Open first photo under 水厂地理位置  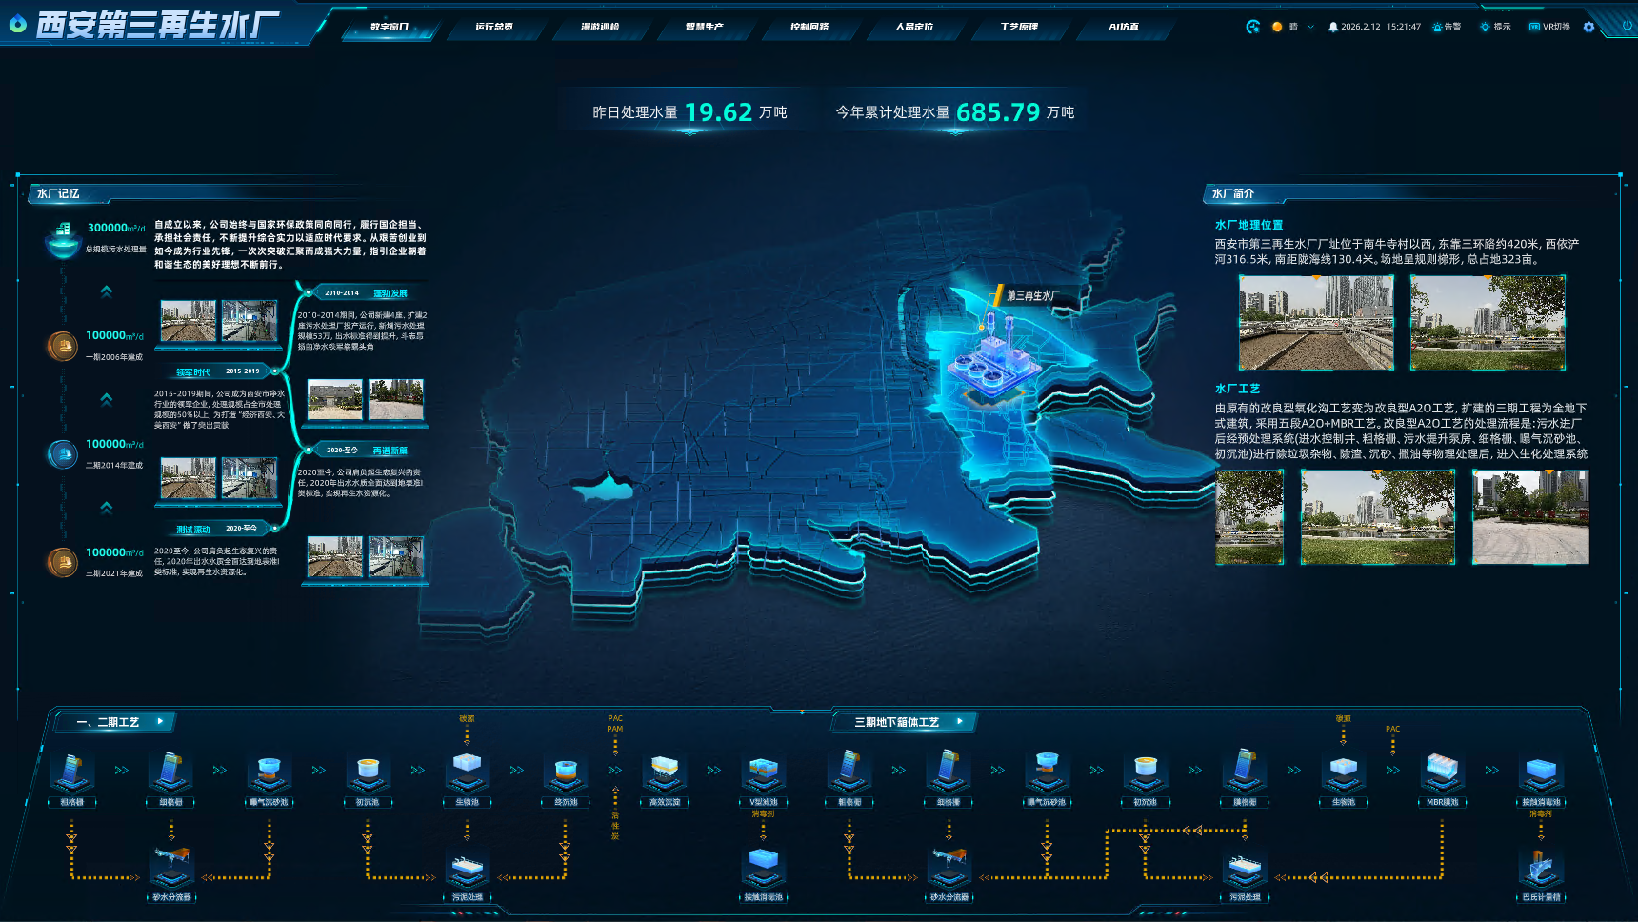click(1315, 323)
